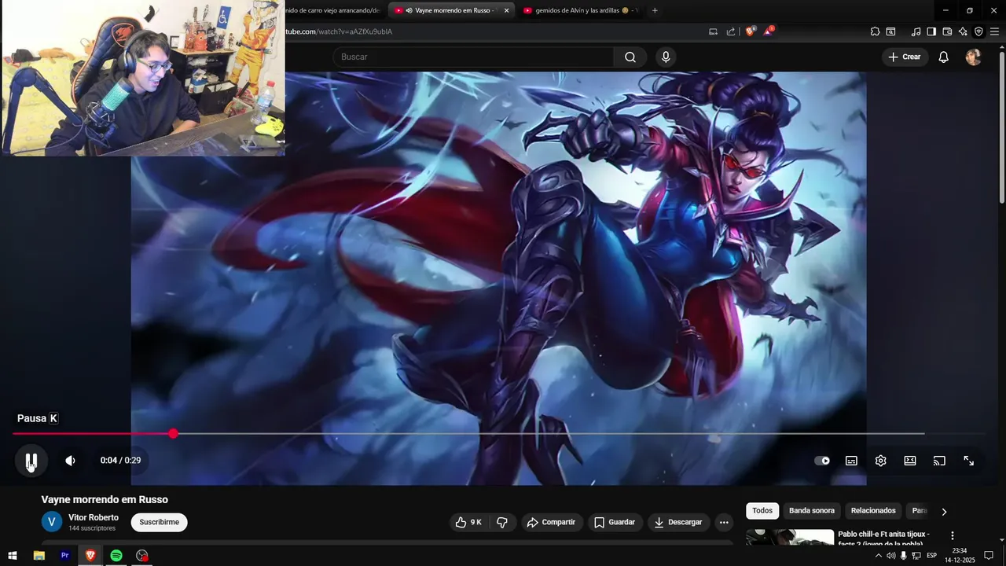Open Spotify from taskbar
Viewport: 1006px width, 566px height.
116,556
